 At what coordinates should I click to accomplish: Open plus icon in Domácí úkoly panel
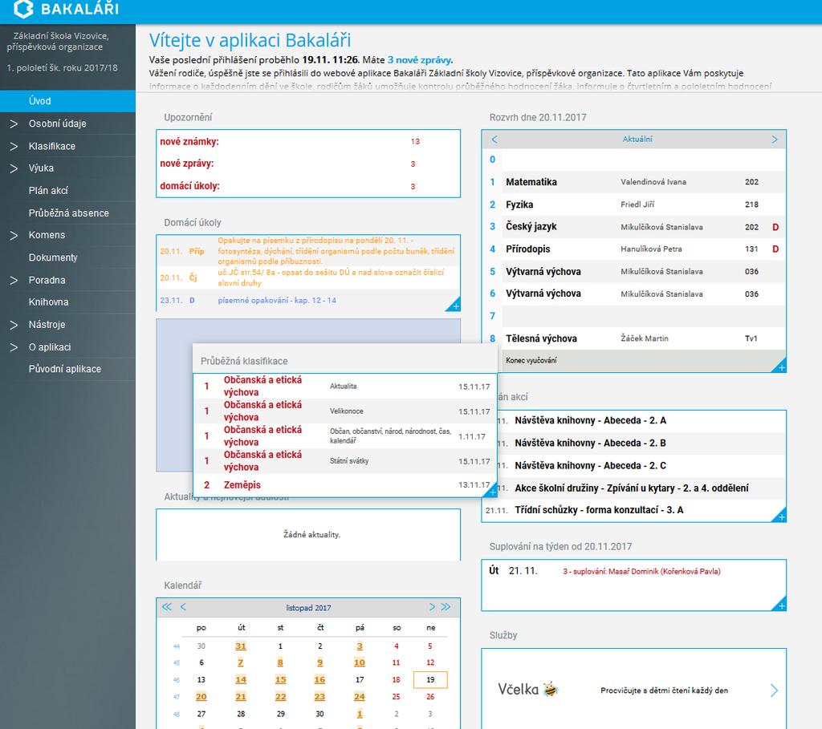coord(455,306)
